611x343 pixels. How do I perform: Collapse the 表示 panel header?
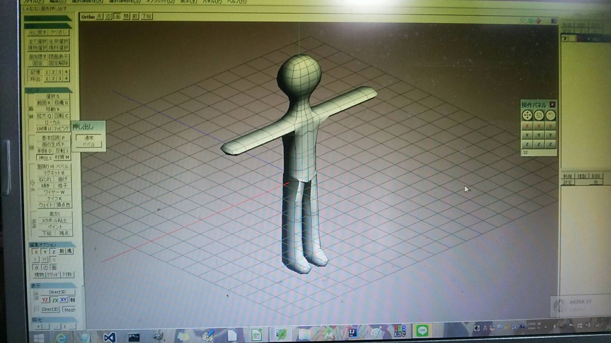click(x=53, y=286)
